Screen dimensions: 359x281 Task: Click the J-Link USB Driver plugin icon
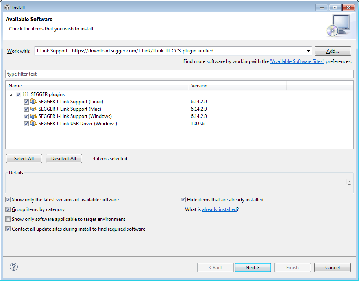[33, 124]
